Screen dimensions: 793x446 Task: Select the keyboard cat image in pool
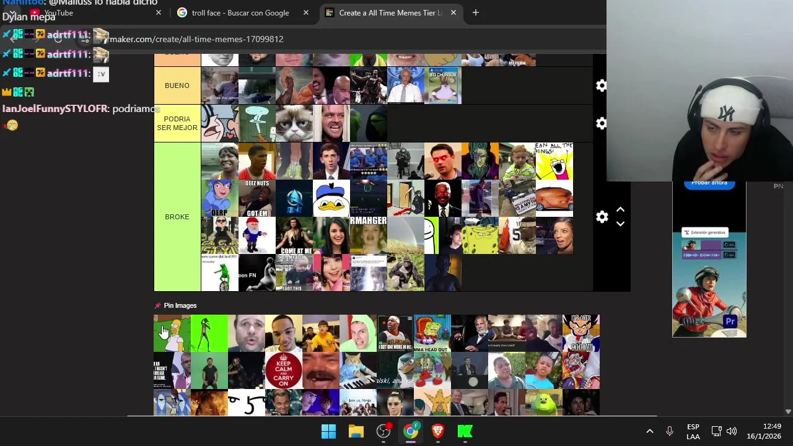point(358,370)
